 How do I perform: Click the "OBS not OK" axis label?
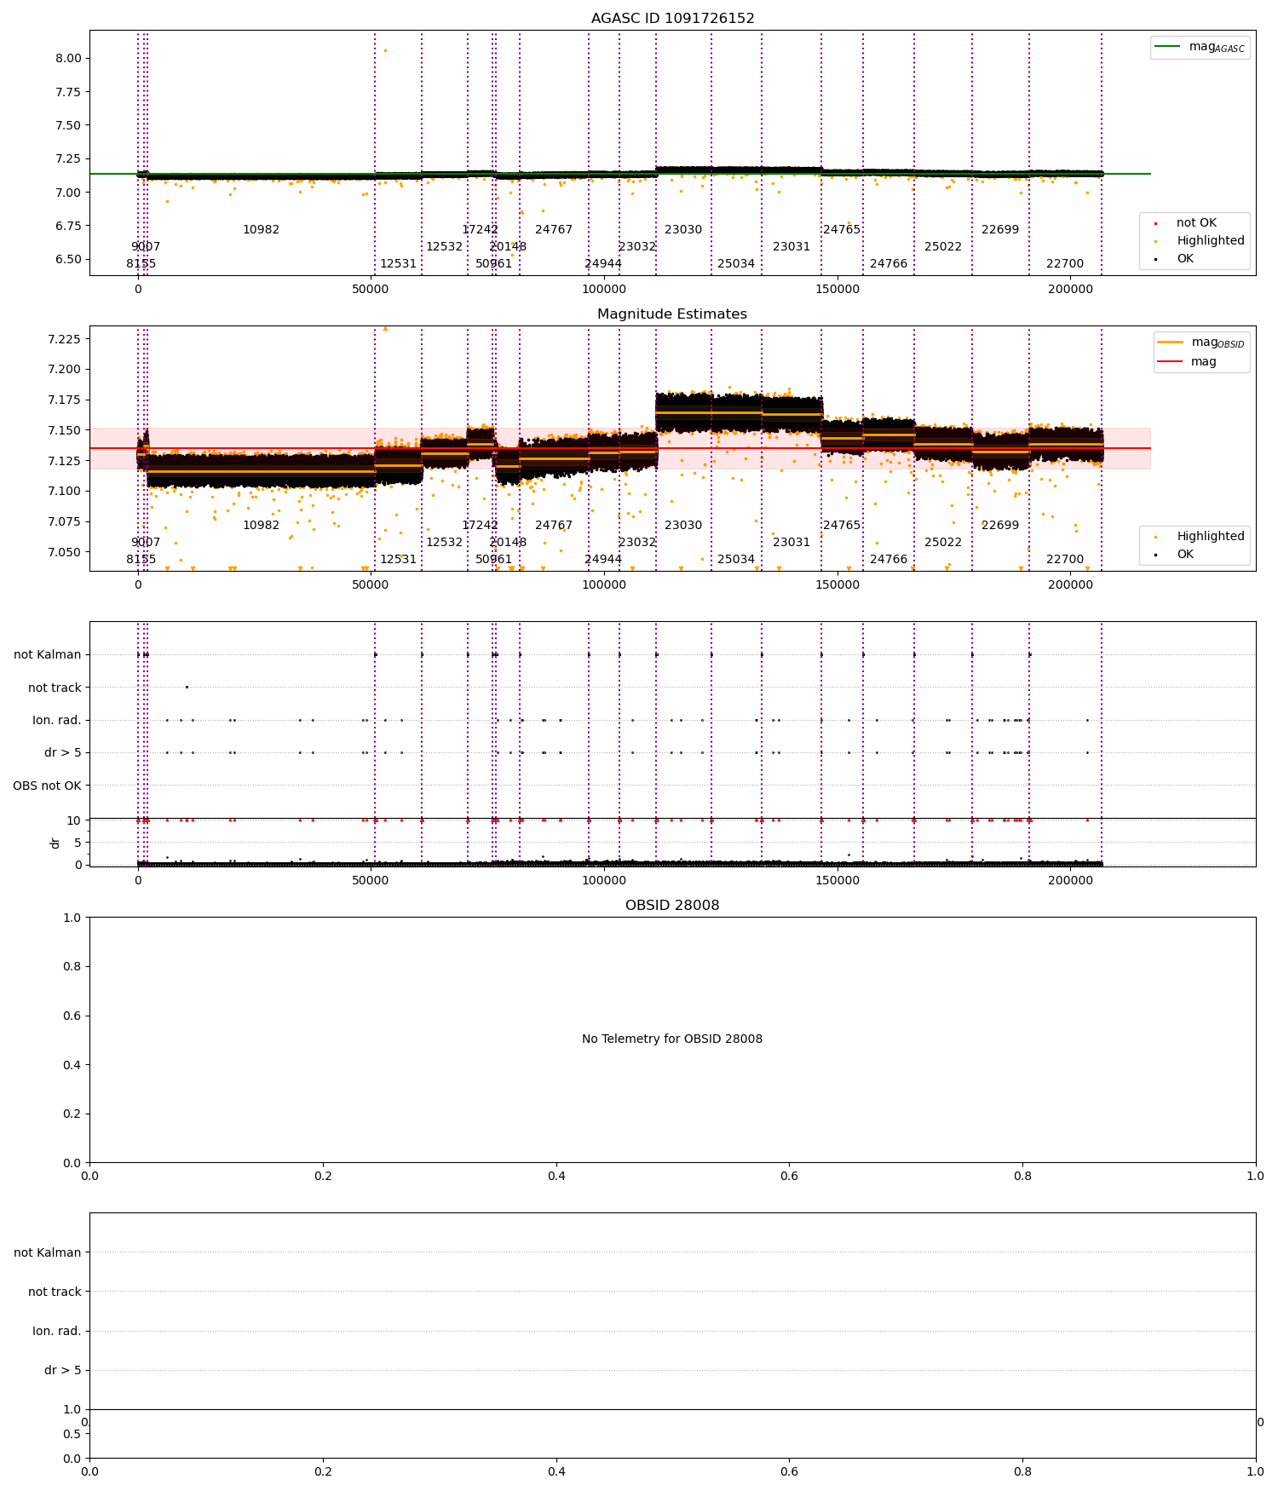click(47, 786)
